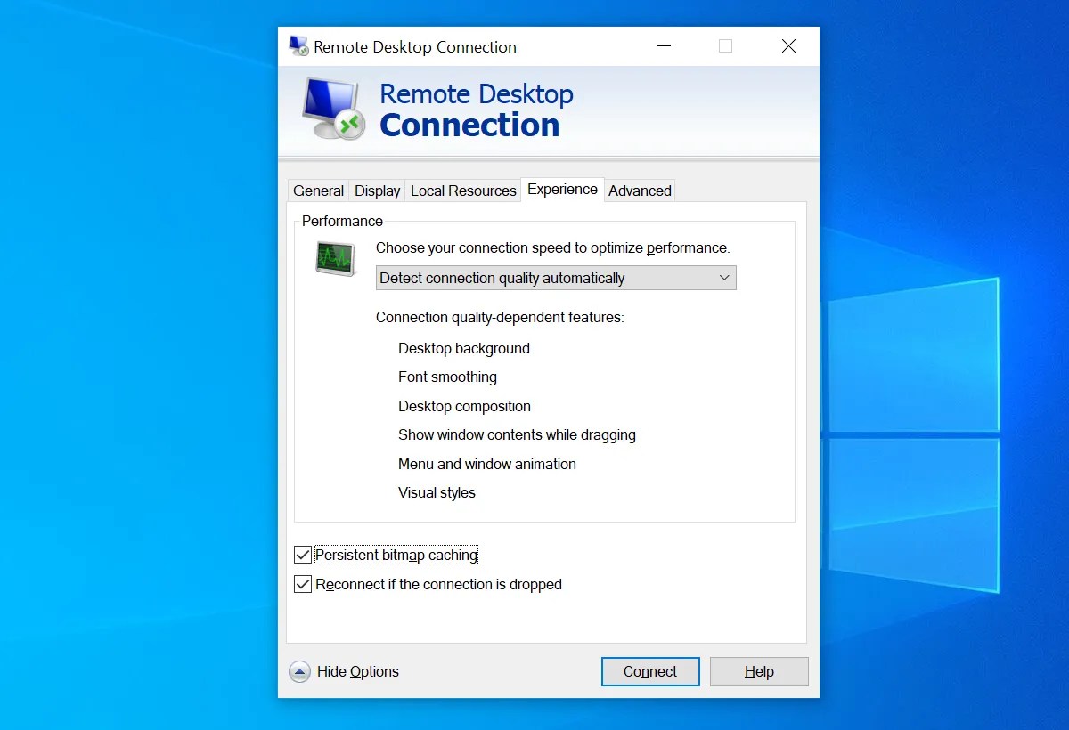
Task: Click the Desktop background feature label
Action: click(464, 348)
